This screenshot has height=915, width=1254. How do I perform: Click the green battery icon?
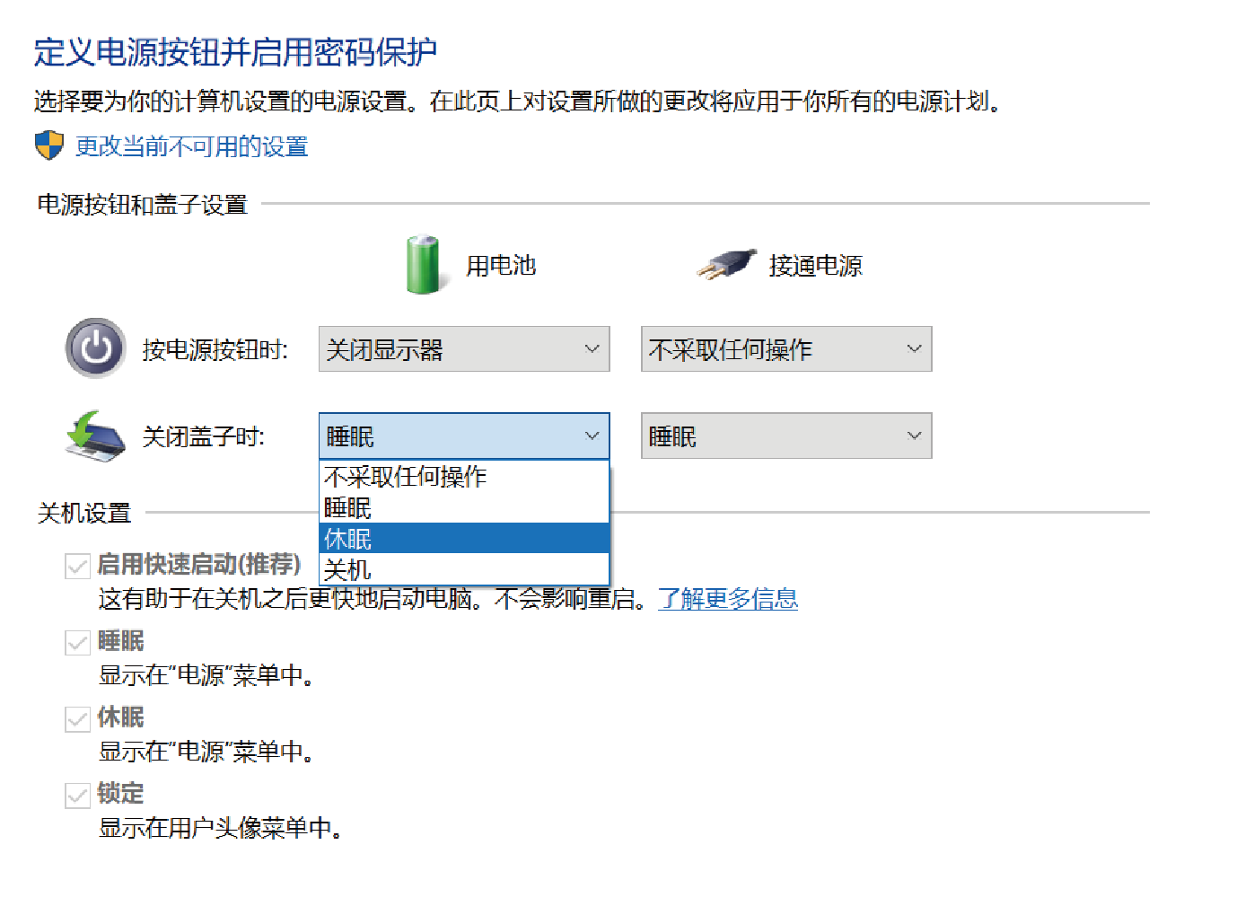pyautogui.click(x=423, y=265)
